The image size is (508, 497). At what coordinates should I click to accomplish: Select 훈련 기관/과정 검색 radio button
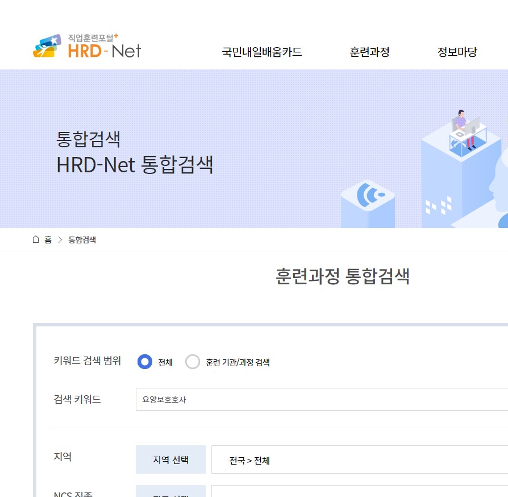pos(193,362)
